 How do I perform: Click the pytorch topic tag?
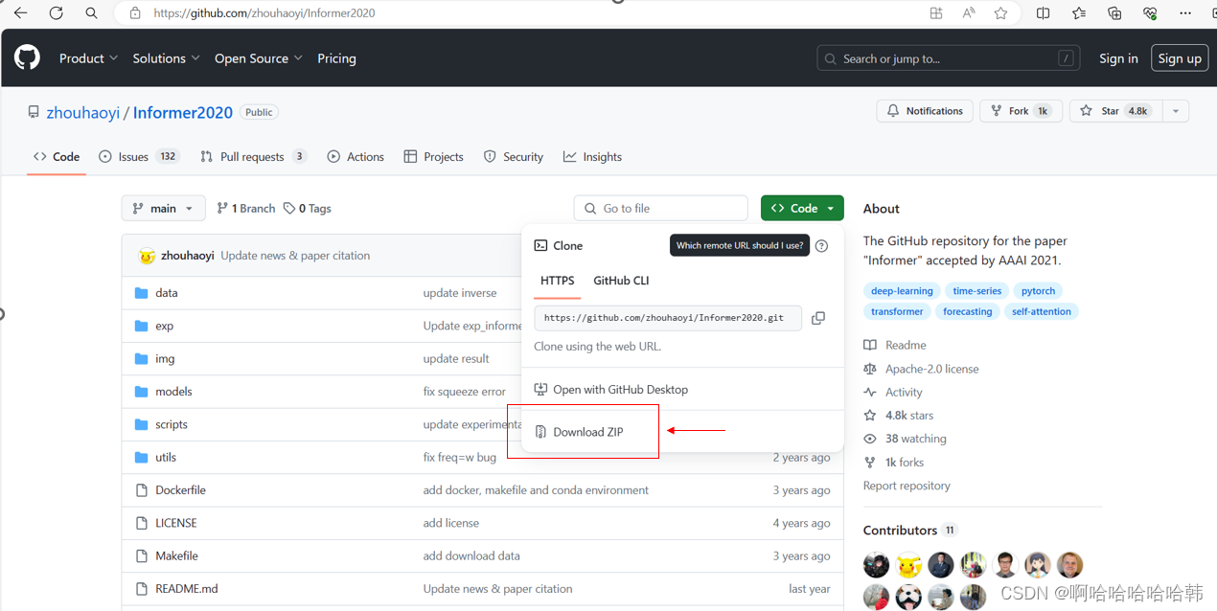1038,291
